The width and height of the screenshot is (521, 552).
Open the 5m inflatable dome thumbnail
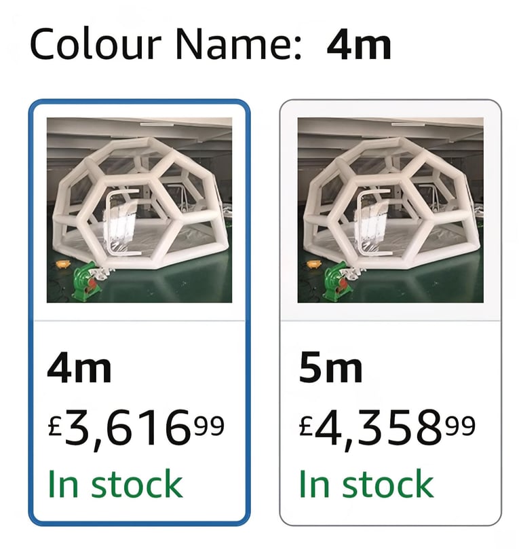(391, 210)
